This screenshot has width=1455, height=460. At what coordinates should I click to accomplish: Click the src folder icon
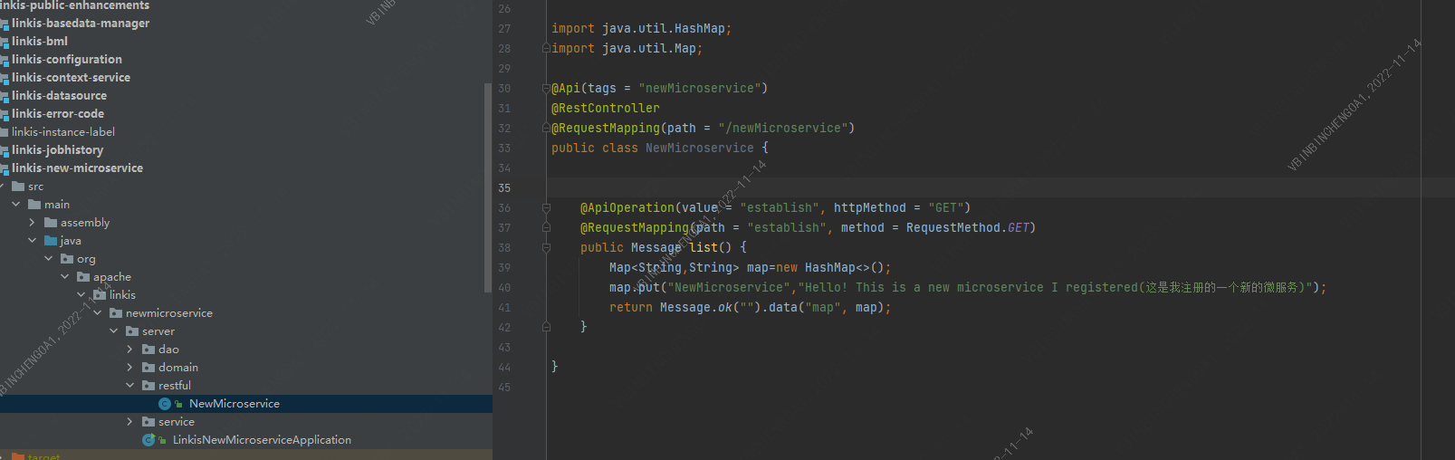18,187
